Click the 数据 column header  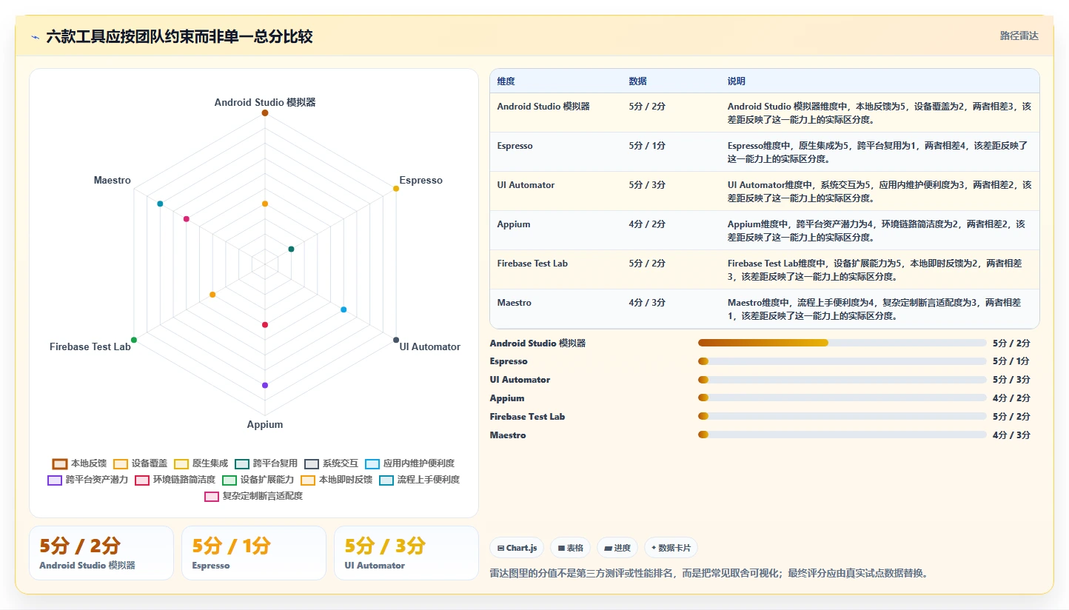click(x=638, y=81)
